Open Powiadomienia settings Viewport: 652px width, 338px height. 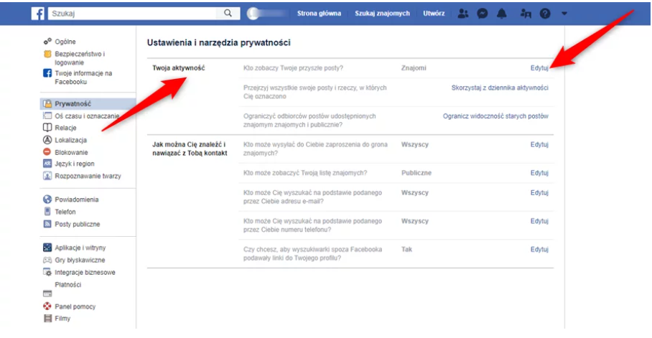tap(77, 199)
